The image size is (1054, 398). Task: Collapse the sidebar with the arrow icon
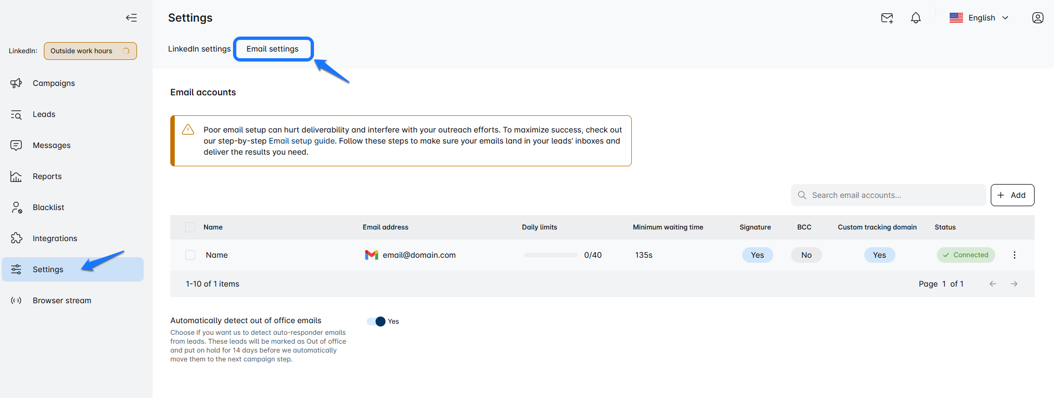pos(131,18)
